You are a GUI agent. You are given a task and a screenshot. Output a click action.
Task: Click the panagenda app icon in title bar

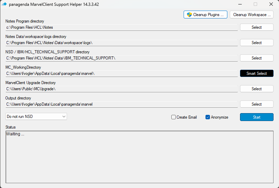(4, 4)
